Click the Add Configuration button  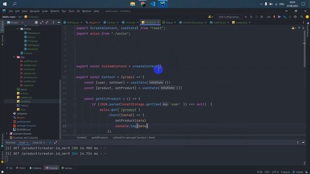(x=229, y=17)
